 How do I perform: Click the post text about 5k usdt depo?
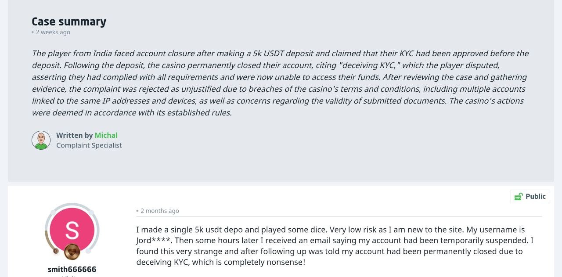tap(335, 246)
